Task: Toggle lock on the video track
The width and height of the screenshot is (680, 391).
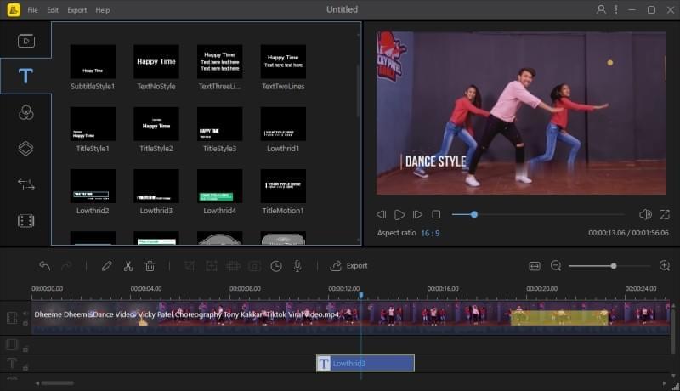Action: point(25,325)
